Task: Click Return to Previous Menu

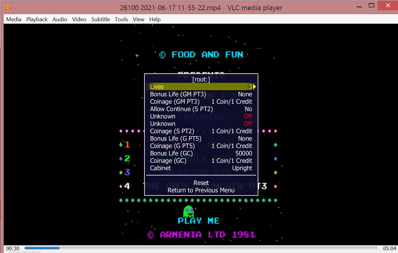Action: tap(201, 190)
